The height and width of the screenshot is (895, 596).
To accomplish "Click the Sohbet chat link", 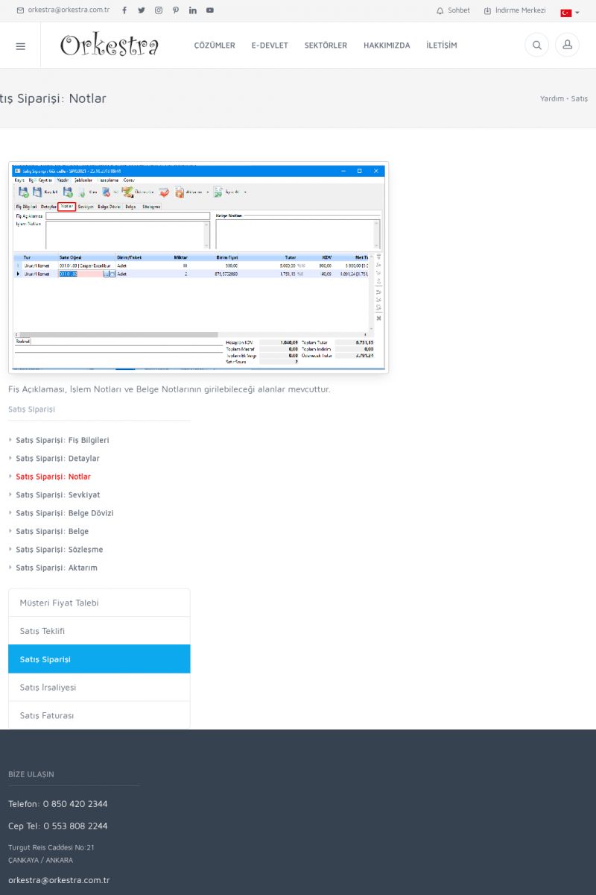I will [x=453, y=10].
